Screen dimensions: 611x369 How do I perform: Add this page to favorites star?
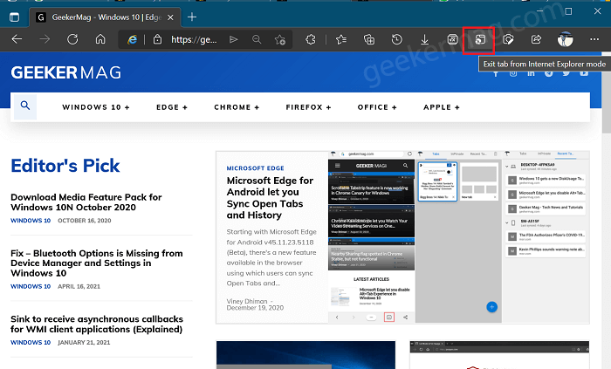point(280,39)
